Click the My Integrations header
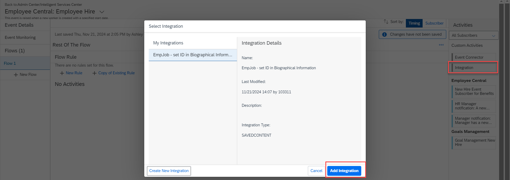 pyautogui.click(x=168, y=43)
